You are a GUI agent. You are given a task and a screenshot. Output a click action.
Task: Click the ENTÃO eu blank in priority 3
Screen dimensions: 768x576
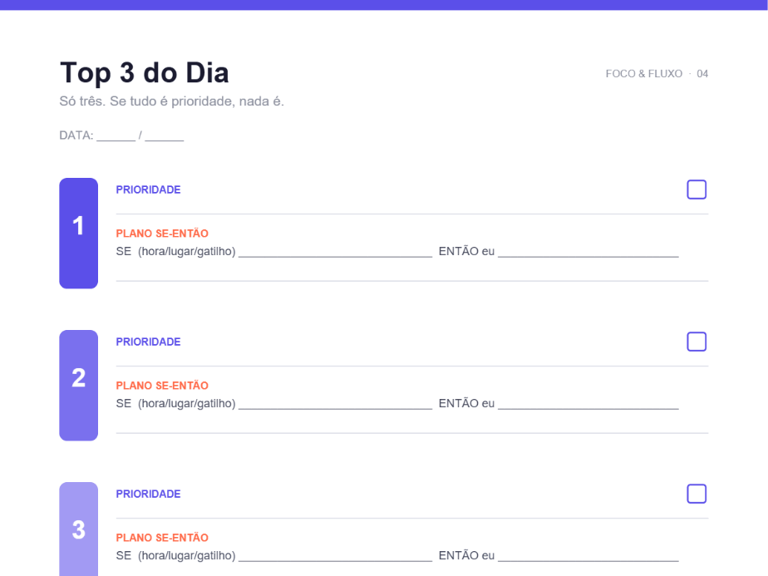(588, 556)
